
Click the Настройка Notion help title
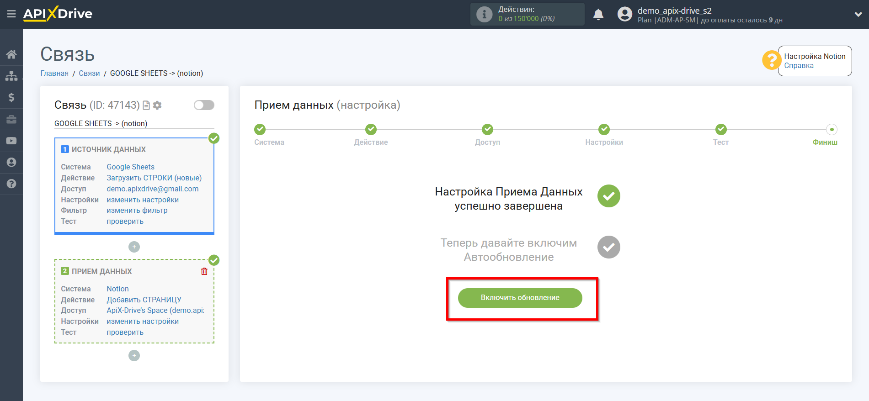click(815, 56)
